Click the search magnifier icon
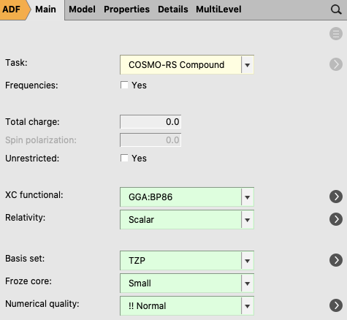 (336, 9)
